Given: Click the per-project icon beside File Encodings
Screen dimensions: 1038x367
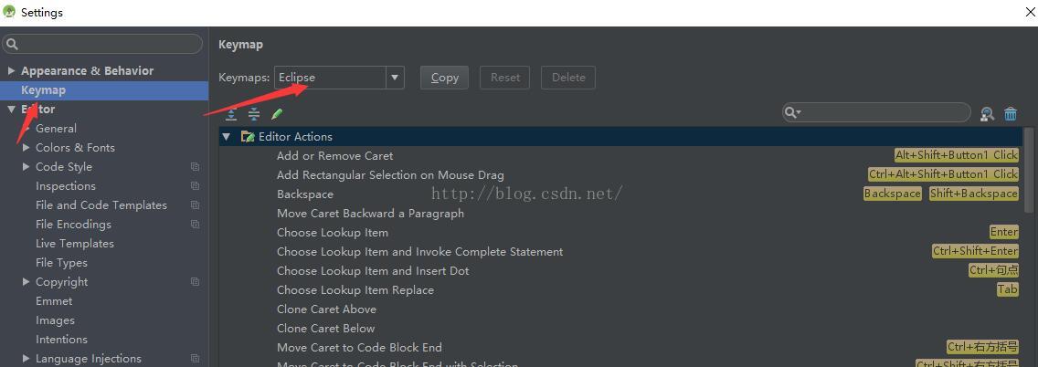Looking at the screenshot, I should click(195, 225).
